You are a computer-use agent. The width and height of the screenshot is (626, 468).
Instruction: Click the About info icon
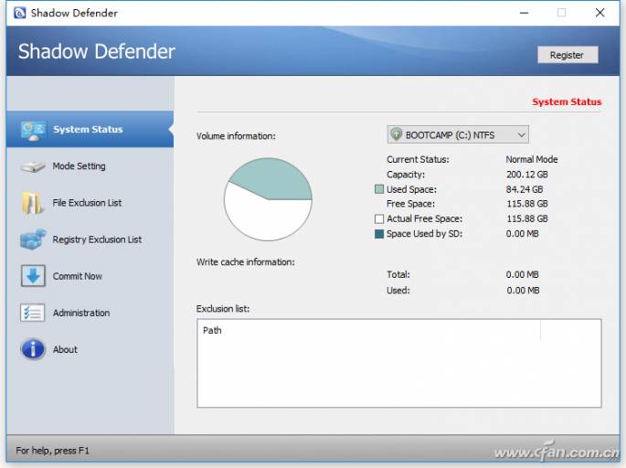tap(33, 349)
